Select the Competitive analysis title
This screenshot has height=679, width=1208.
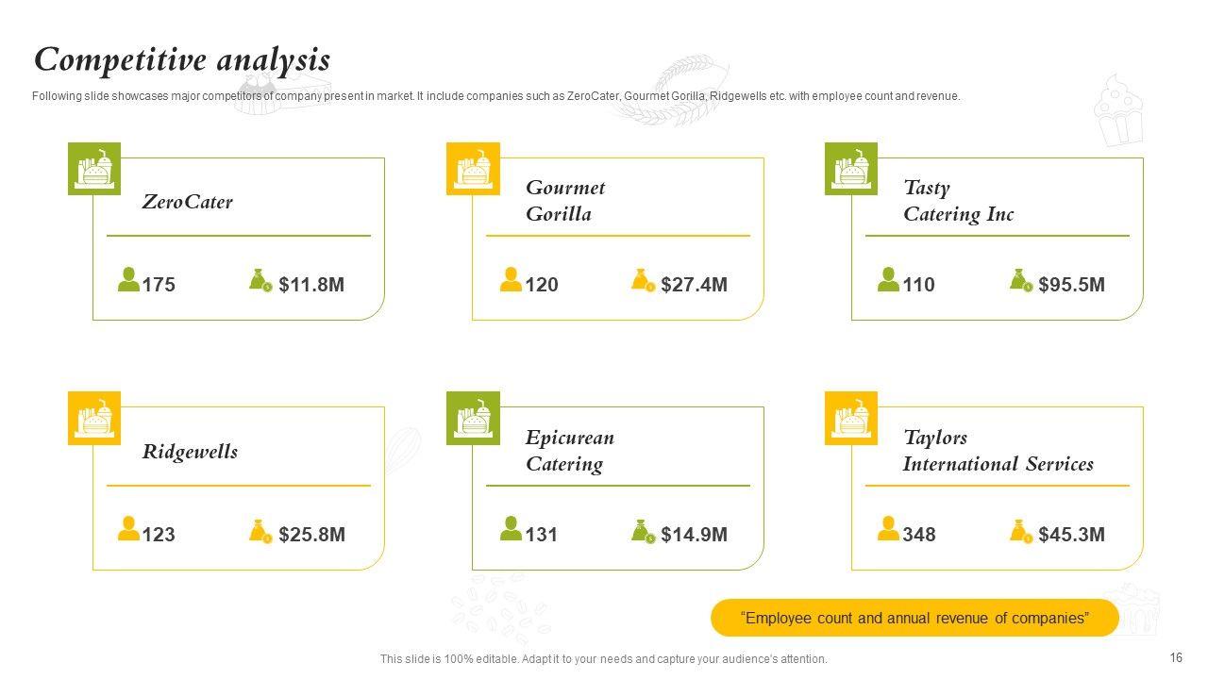[182, 60]
